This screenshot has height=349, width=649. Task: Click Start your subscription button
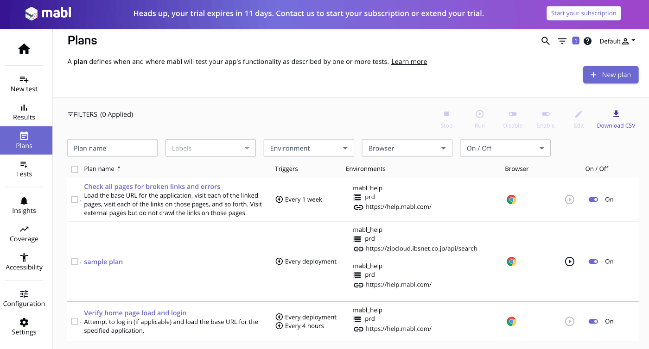(x=584, y=13)
